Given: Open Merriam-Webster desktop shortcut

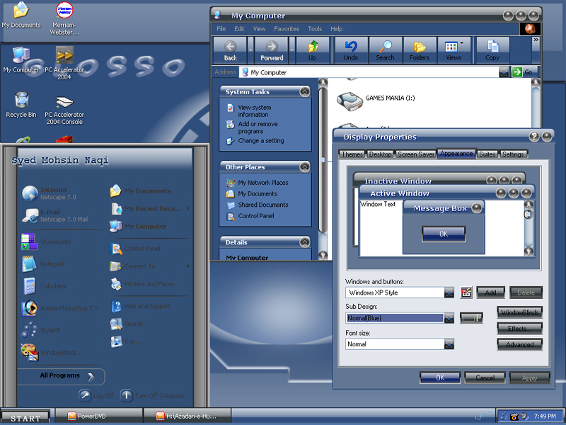Looking at the screenshot, I should tap(64, 19).
